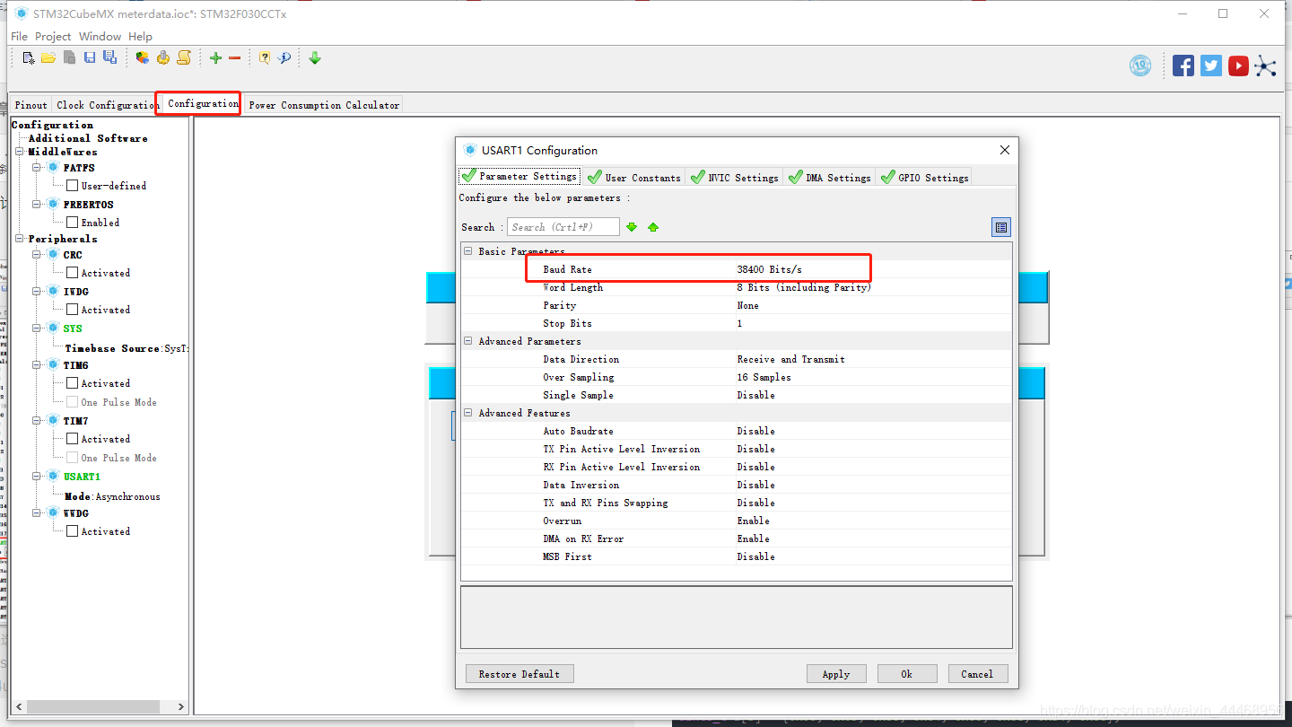Open the Window menu
1292x727 pixels.
pyautogui.click(x=100, y=37)
